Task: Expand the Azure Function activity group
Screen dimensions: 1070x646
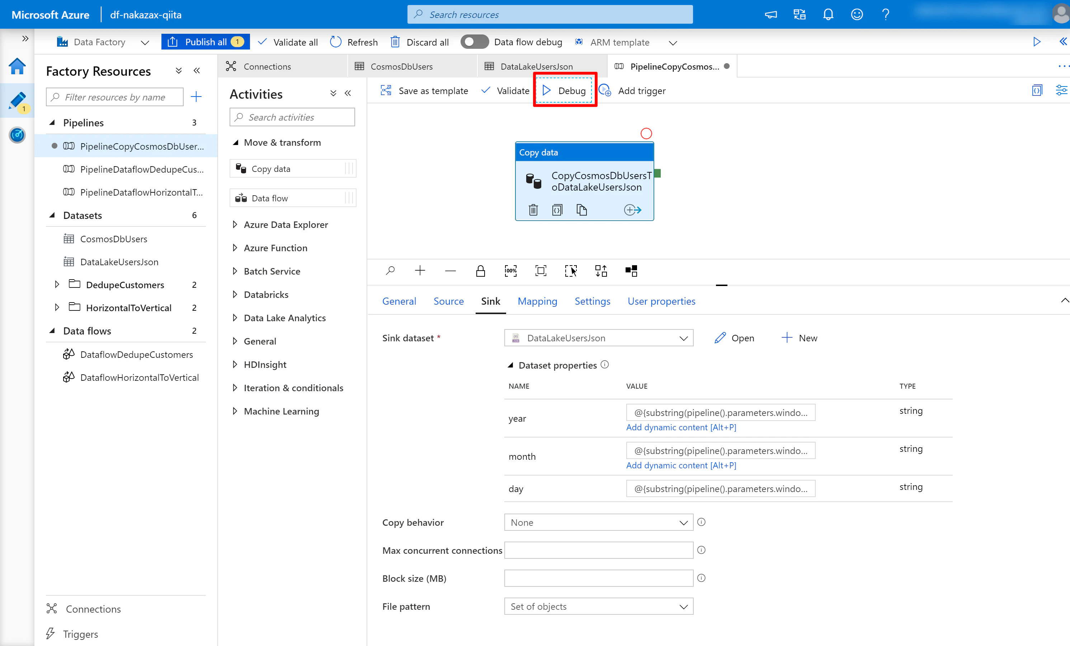Action: coord(235,248)
